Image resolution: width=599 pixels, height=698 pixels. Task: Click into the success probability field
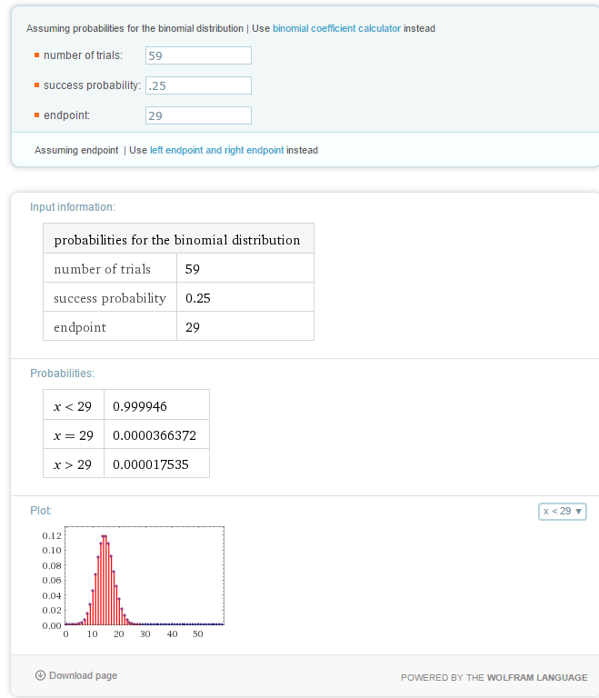click(198, 85)
